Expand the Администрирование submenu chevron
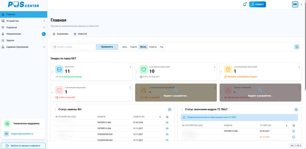 tap(44, 47)
